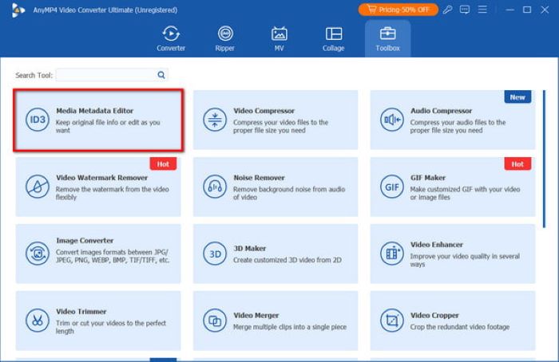
Task: Open the Media Metadata Editor ID3 icon
Action: point(38,120)
